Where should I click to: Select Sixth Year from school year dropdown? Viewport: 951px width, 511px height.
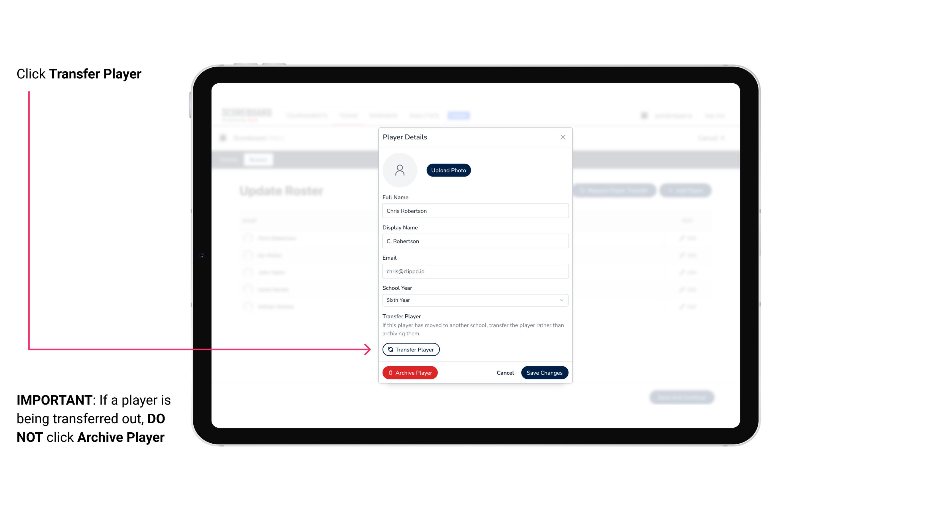click(475, 300)
